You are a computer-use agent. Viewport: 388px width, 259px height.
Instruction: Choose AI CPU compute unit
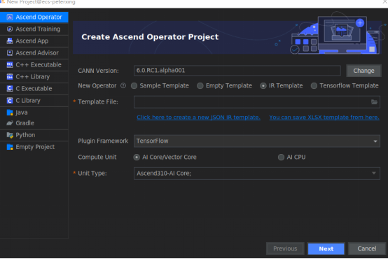pos(281,157)
